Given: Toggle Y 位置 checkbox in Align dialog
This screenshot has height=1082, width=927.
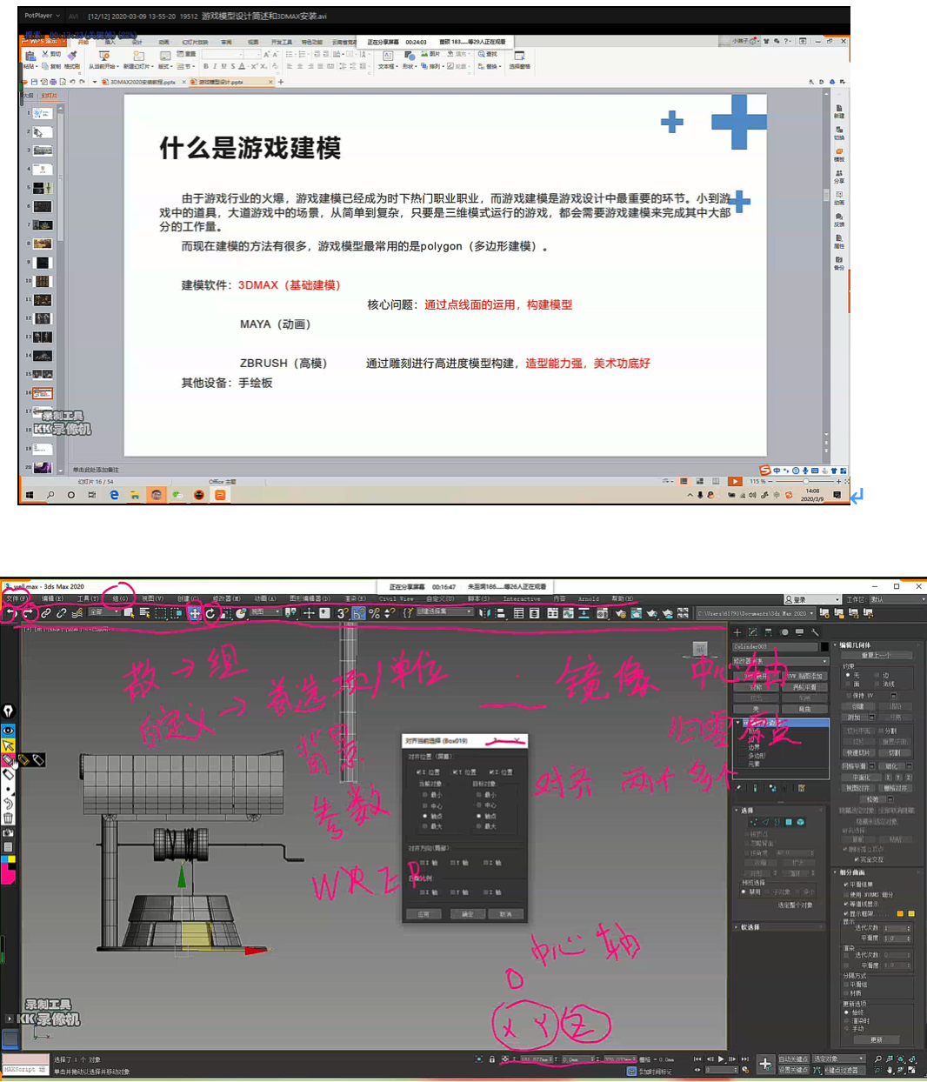Looking at the screenshot, I should 464,772.
